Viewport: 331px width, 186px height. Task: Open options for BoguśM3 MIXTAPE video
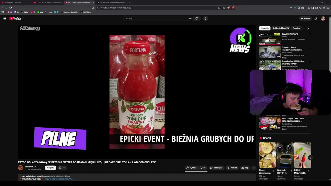coord(310,34)
